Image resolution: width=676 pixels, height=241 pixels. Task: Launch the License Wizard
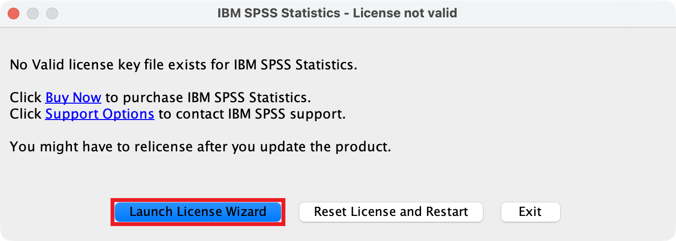[x=198, y=212]
